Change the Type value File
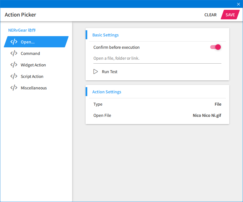 coord(218,104)
